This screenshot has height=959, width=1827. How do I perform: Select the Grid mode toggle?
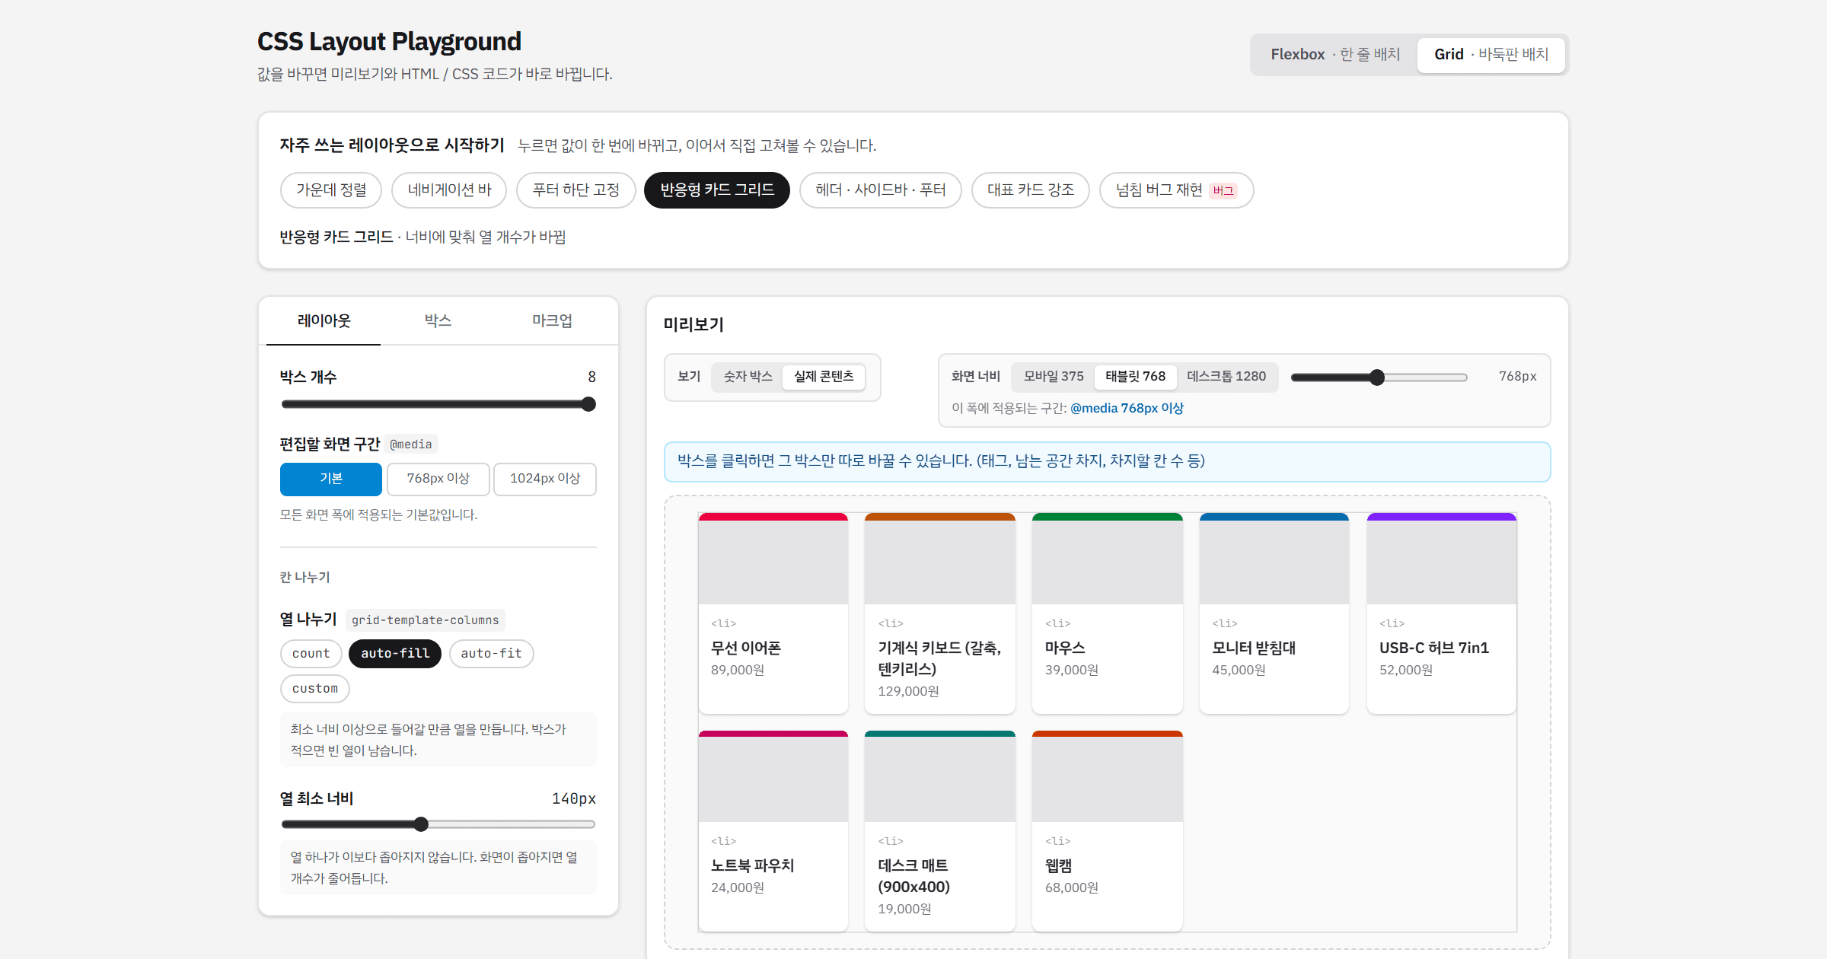pyautogui.click(x=1491, y=54)
